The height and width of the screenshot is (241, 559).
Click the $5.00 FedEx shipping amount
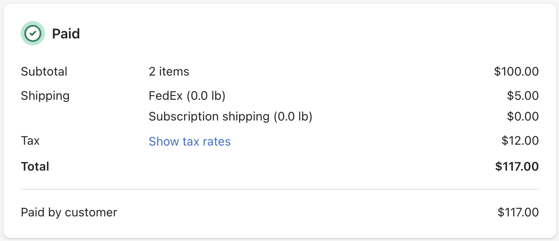pyautogui.click(x=523, y=95)
